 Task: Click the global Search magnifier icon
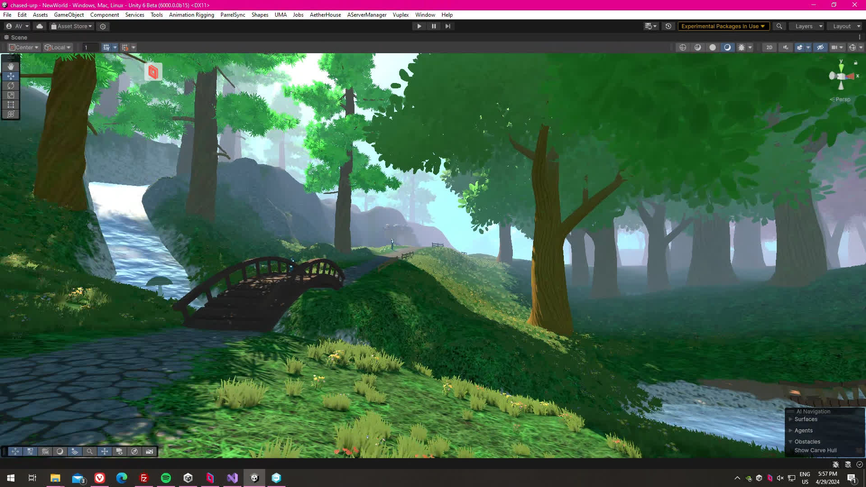pos(779,26)
